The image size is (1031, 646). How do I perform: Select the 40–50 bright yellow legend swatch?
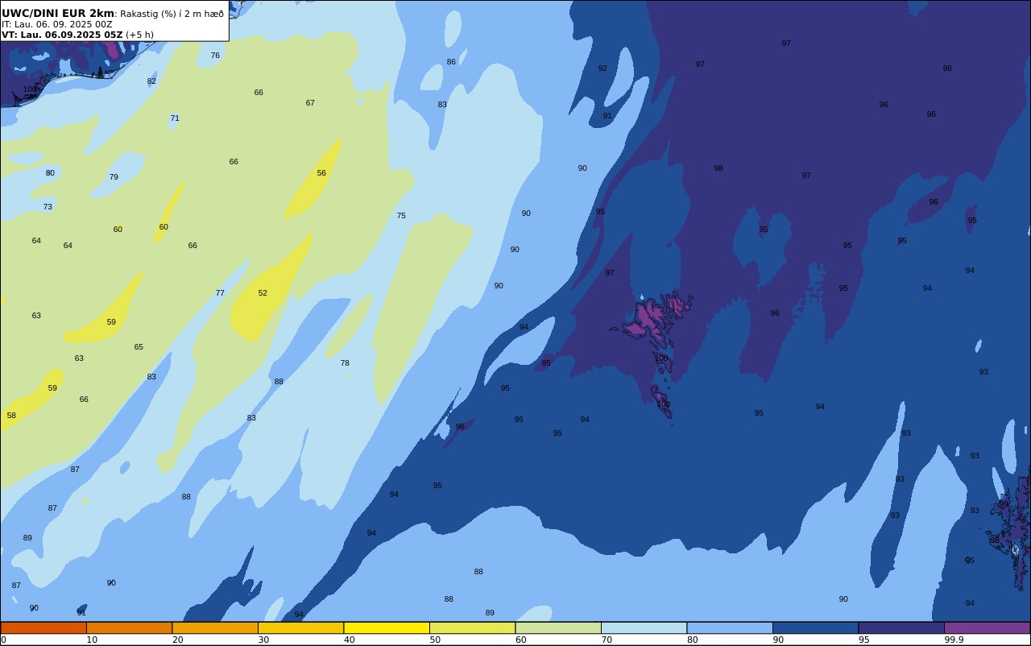coord(387,627)
